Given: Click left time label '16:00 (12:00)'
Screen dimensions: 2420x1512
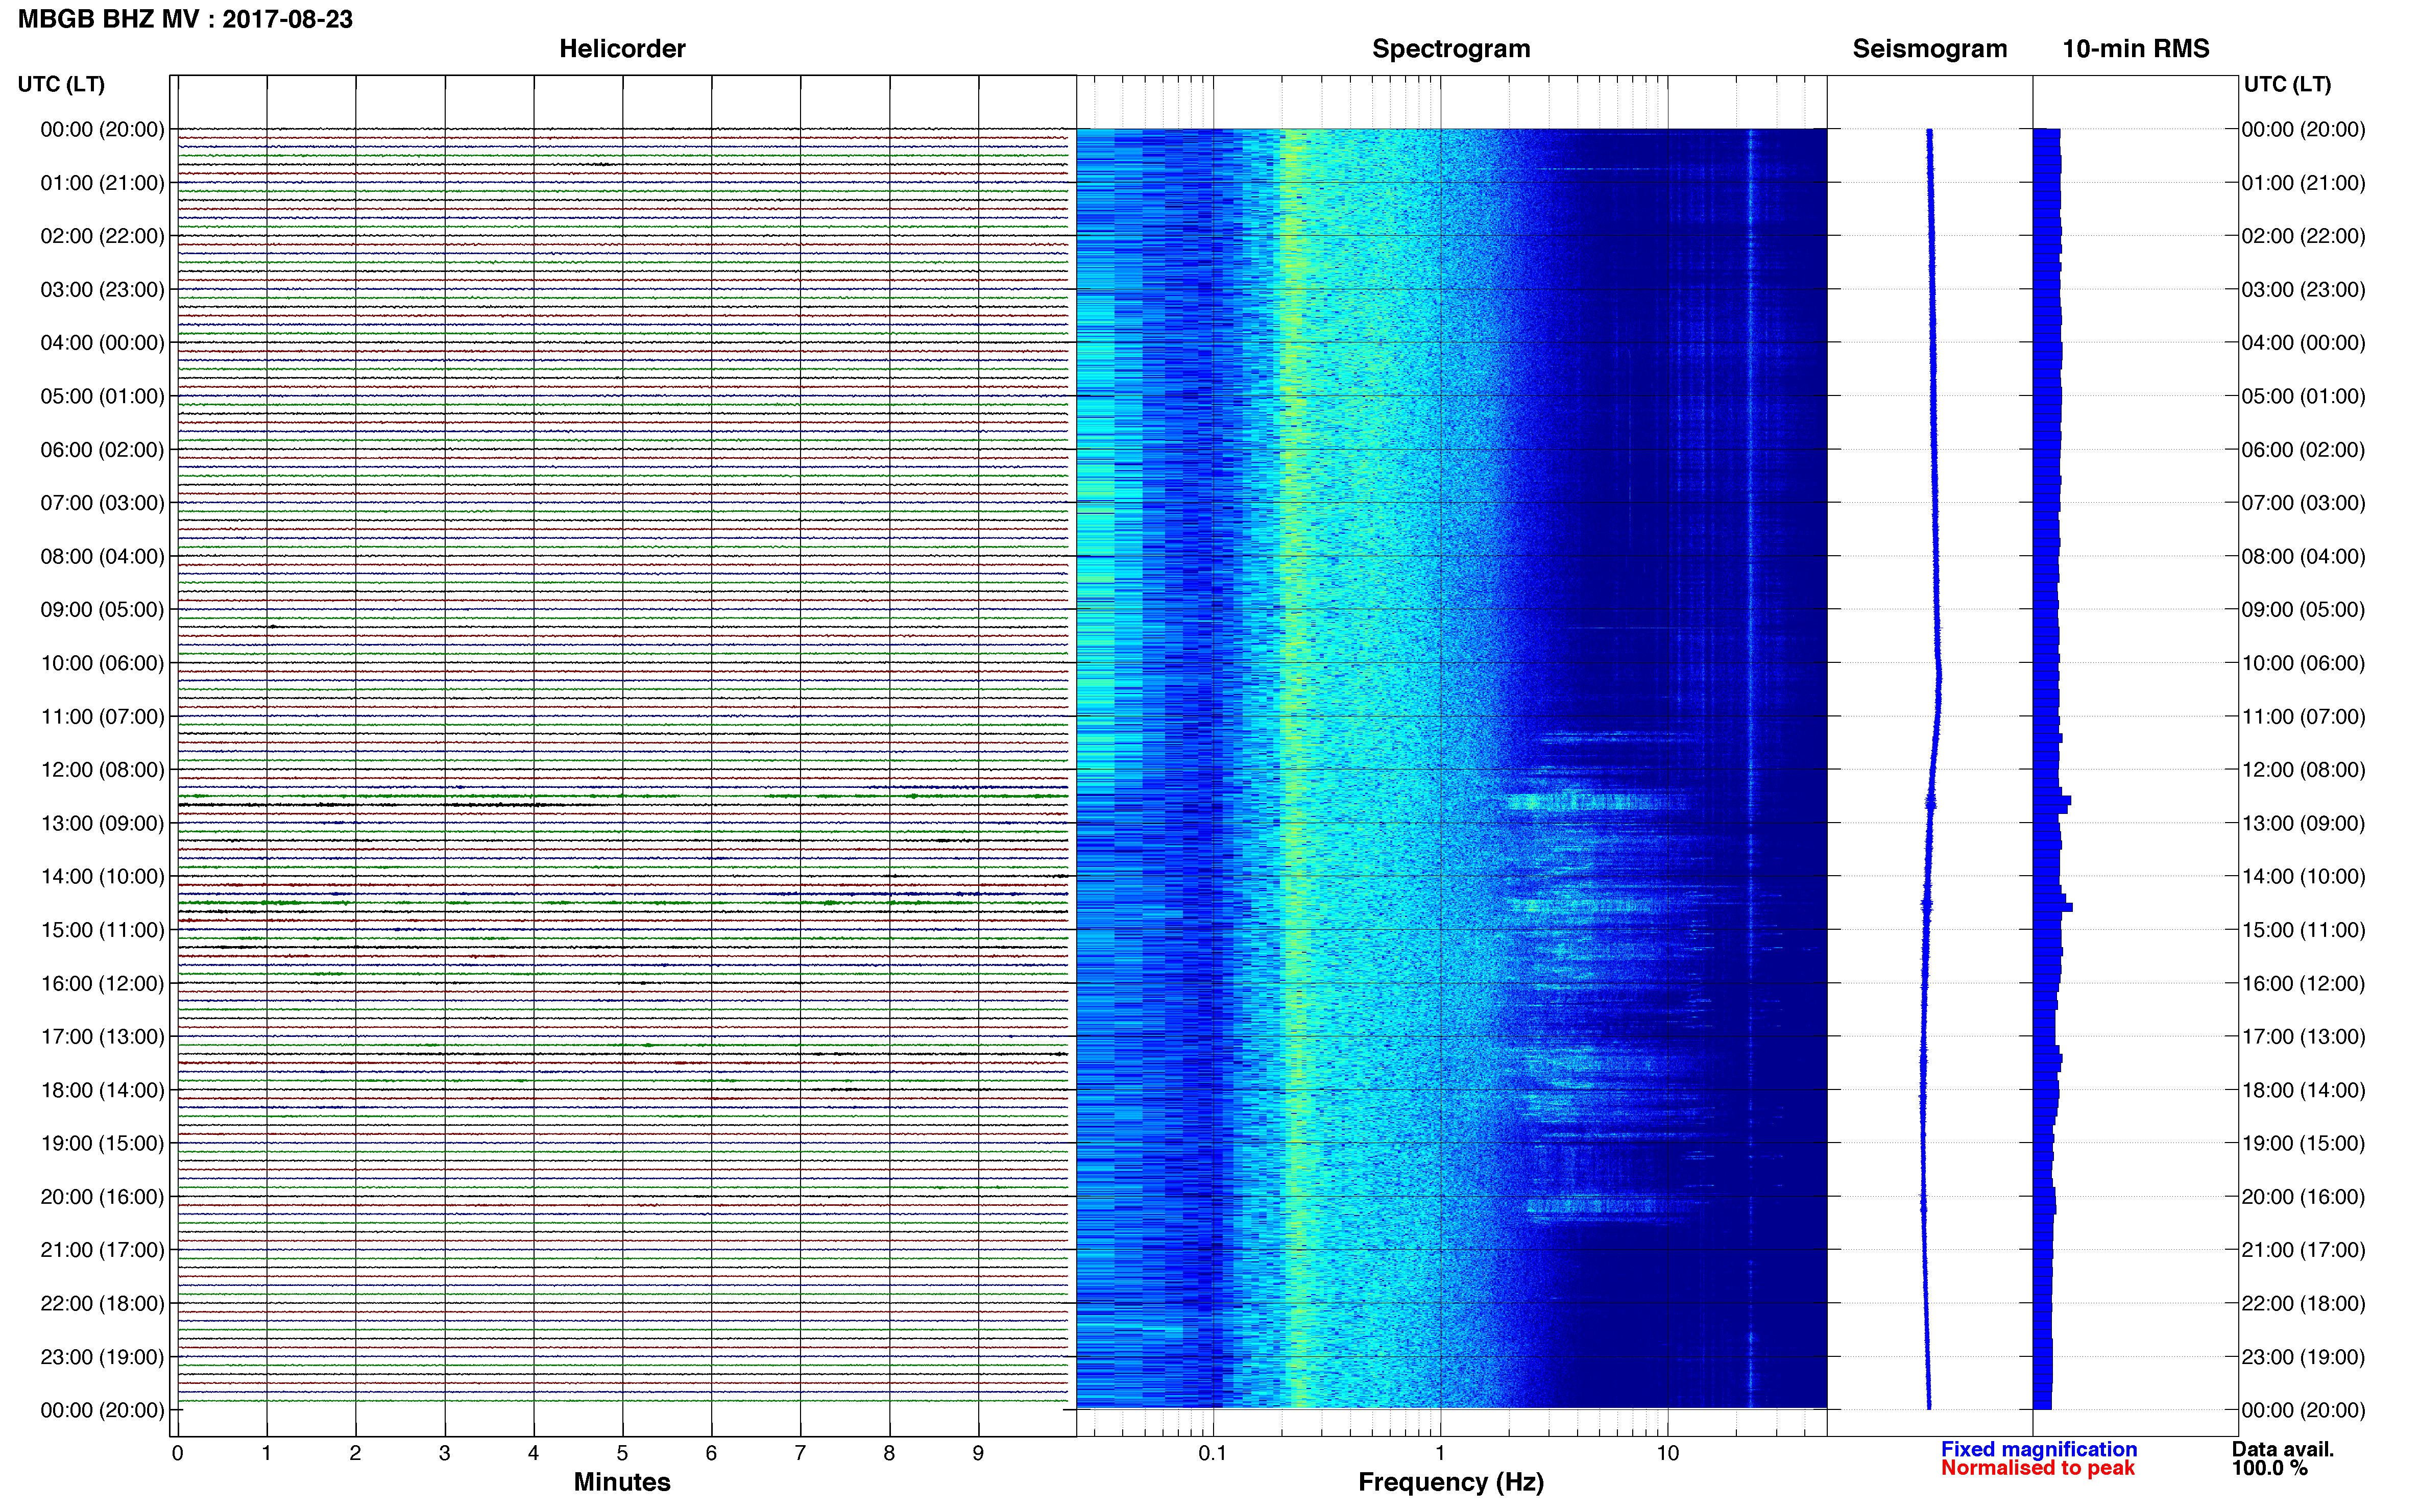Looking at the screenshot, I should pyautogui.click(x=102, y=983).
